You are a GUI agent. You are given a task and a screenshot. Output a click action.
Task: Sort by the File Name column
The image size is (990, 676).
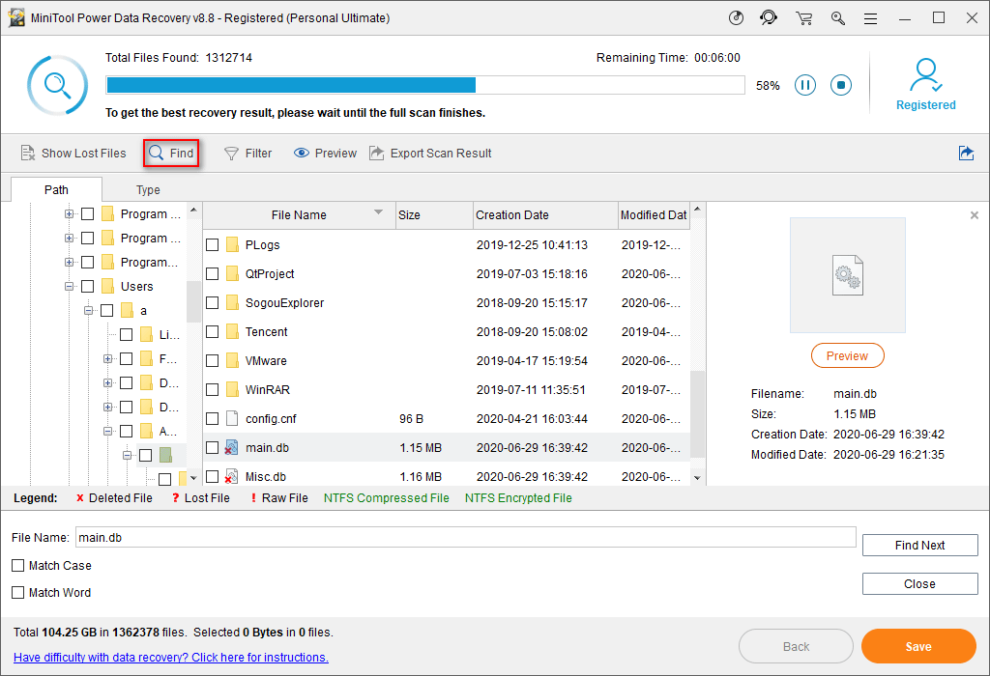[x=299, y=215]
